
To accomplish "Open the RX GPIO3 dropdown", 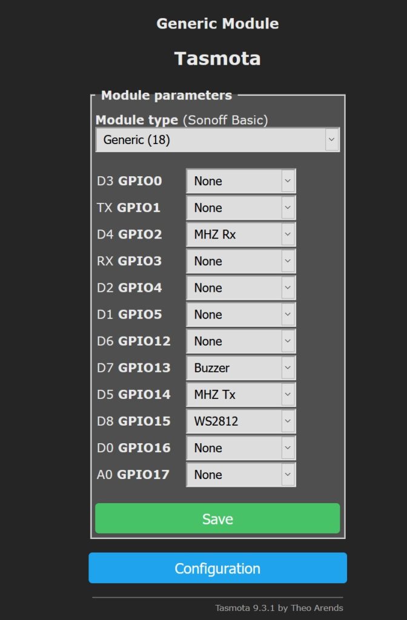I will pos(240,261).
